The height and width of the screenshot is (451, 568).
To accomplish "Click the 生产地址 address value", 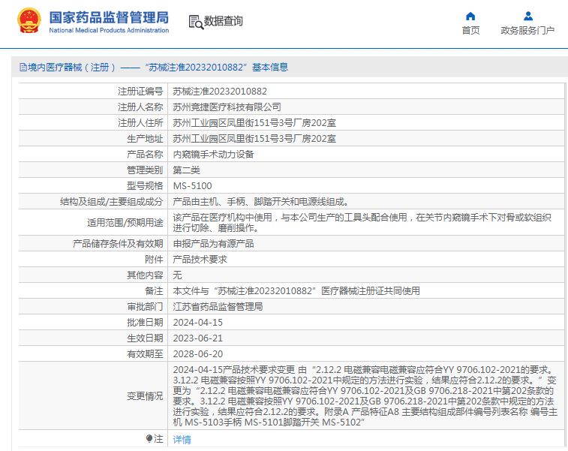I will tap(254, 139).
